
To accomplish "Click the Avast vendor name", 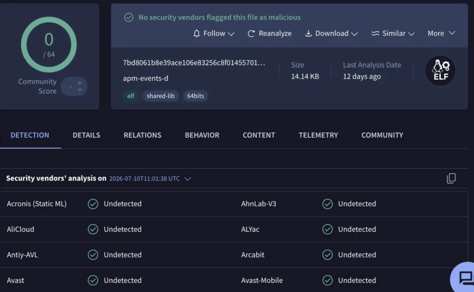I will pyautogui.click(x=15, y=280).
